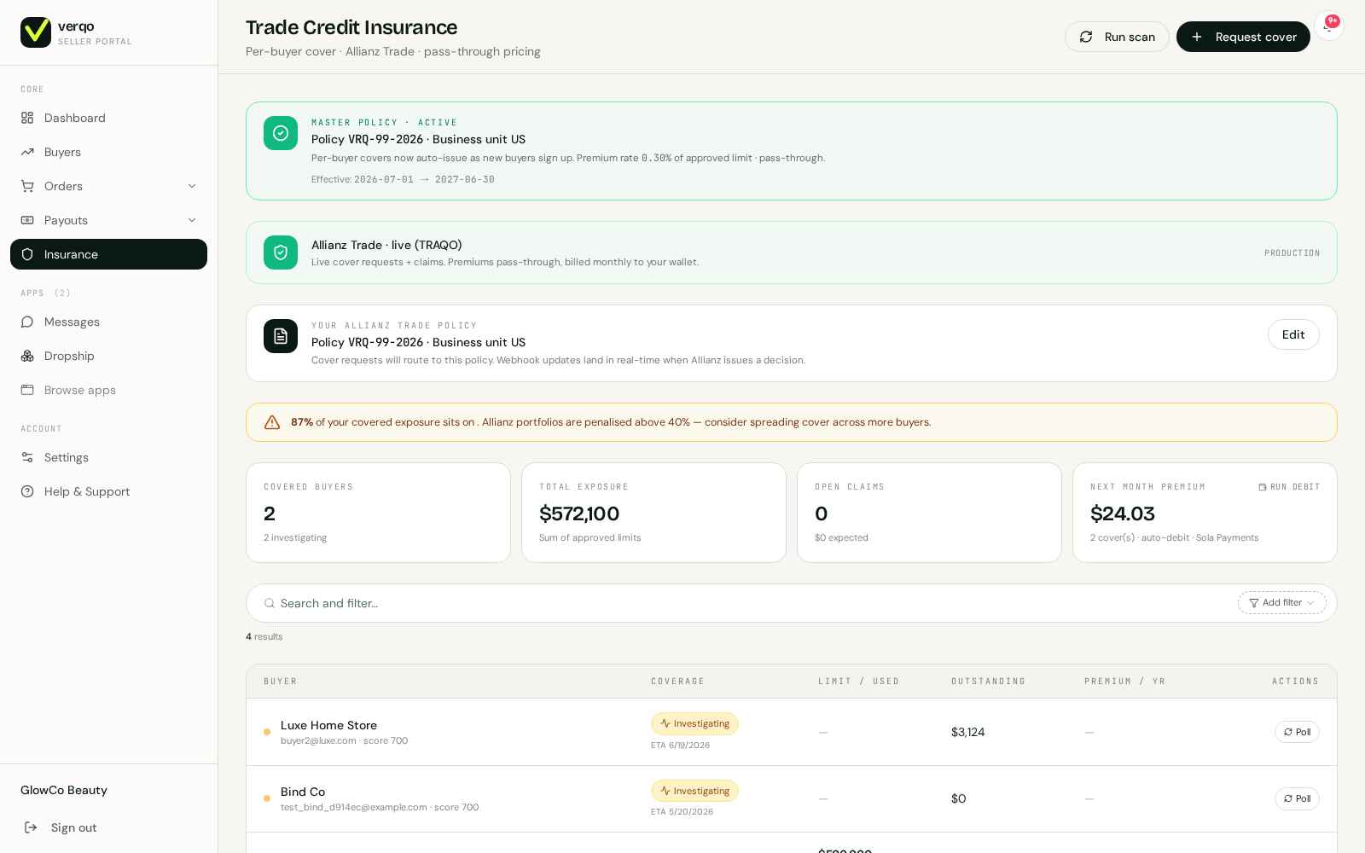Image resolution: width=1365 pixels, height=853 pixels.
Task: Click the Settings sliders icon
Action: click(x=27, y=457)
